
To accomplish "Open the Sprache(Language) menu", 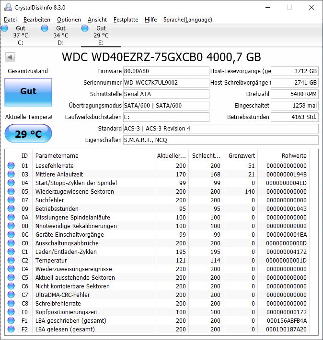I will [187, 20].
